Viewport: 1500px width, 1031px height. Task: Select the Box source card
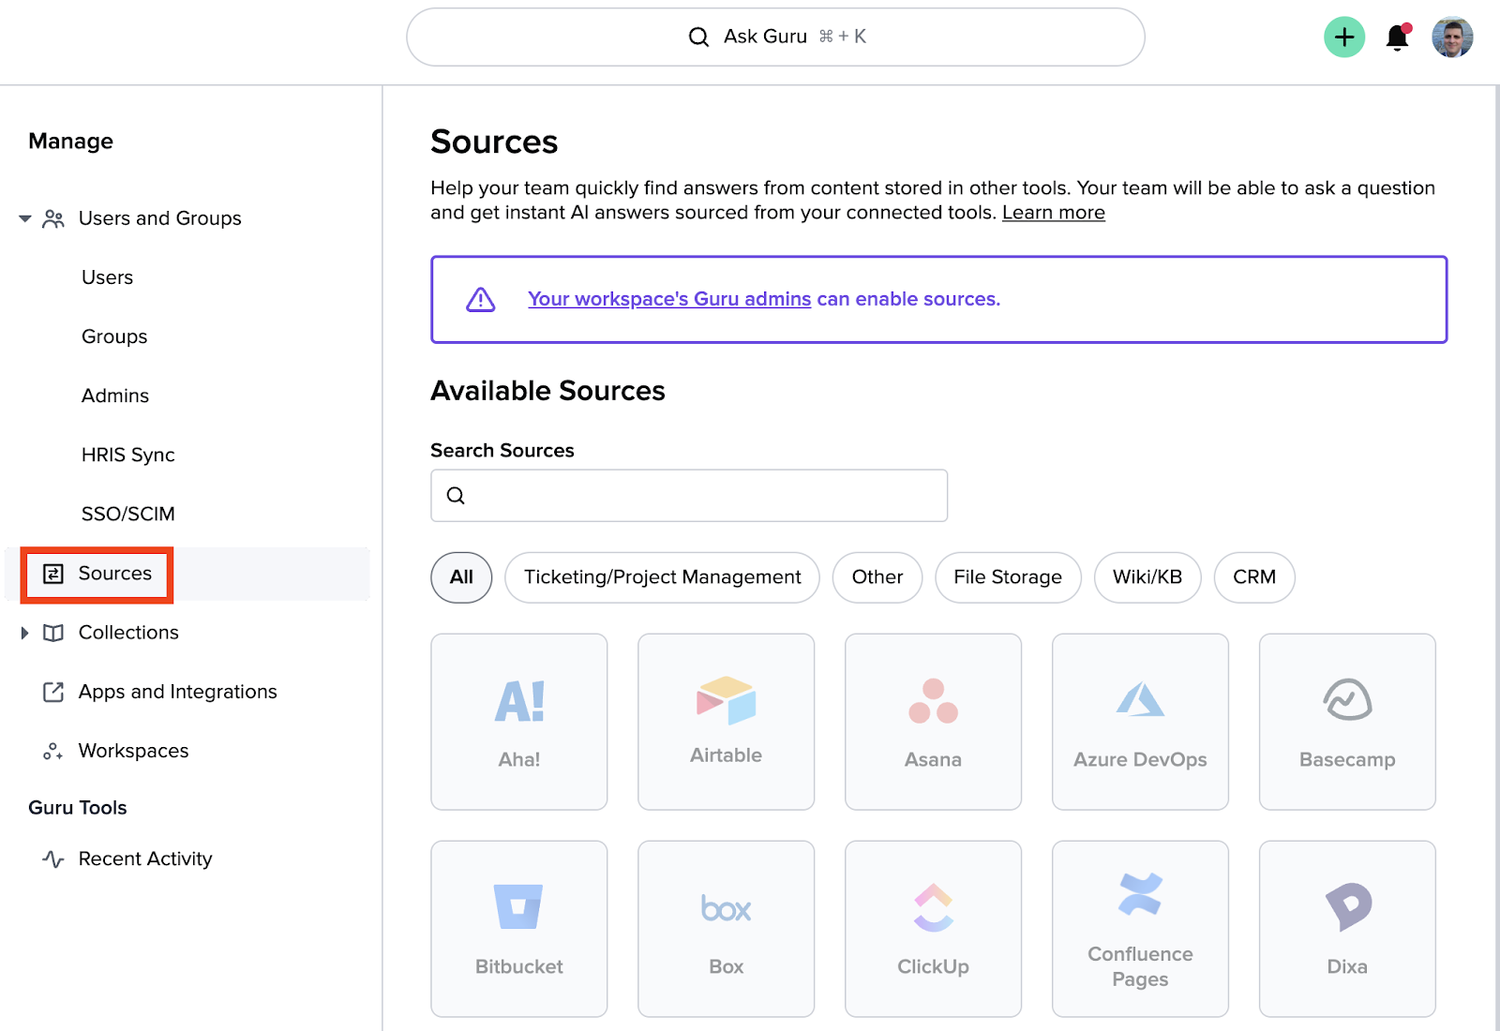point(727,929)
